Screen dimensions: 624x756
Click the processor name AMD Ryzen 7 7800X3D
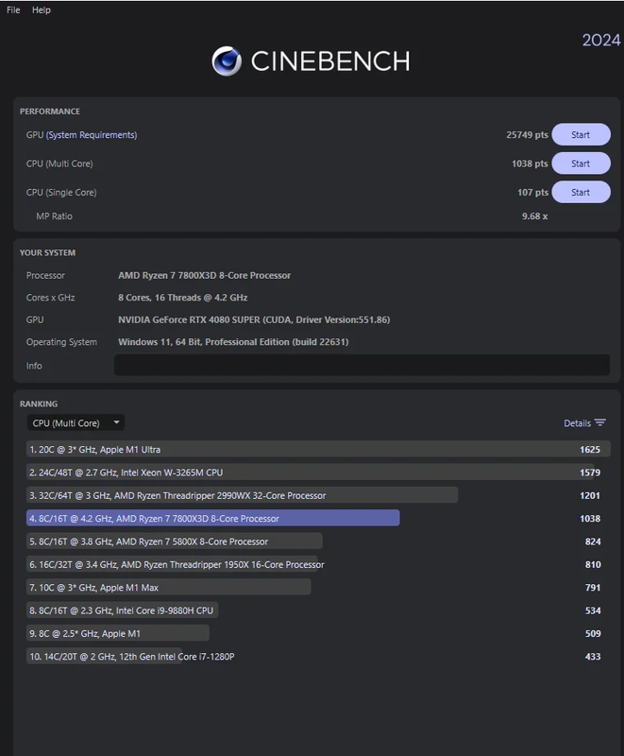click(x=204, y=275)
